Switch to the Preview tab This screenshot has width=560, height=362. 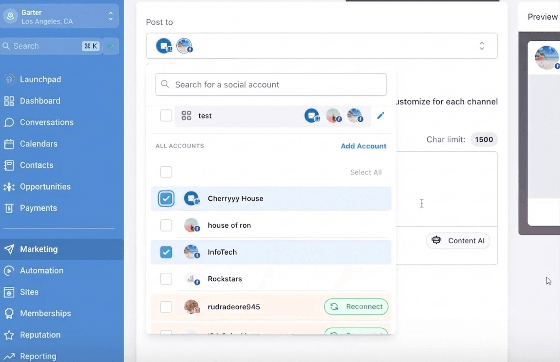[543, 17]
